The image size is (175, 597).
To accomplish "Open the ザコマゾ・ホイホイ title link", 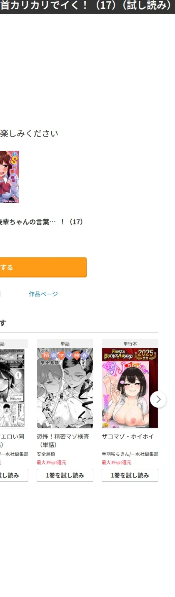I will pyautogui.click(x=128, y=437).
